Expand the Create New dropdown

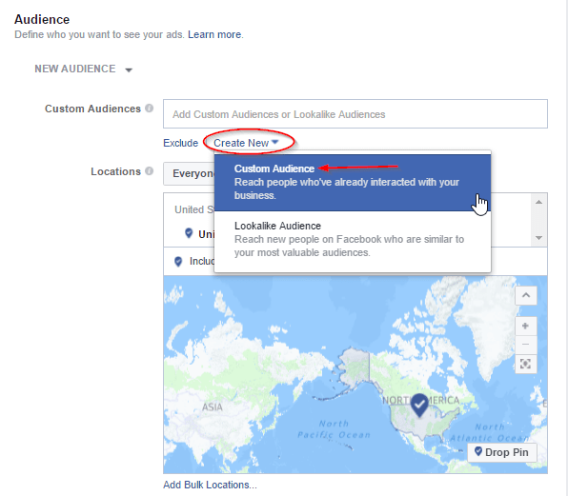pos(246,143)
